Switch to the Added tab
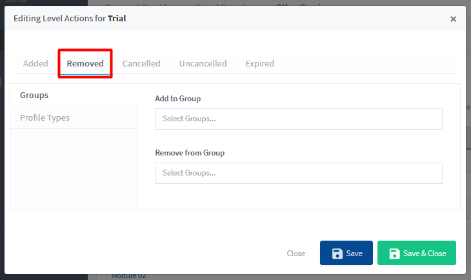Screen dimensions: 471x280 (x=35, y=63)
